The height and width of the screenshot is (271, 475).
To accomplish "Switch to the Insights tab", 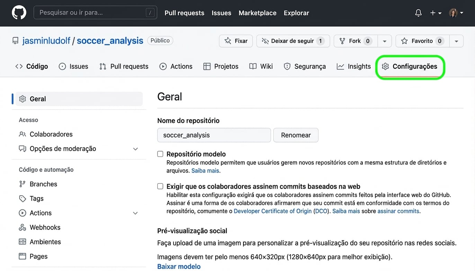I will coord(354,66).
